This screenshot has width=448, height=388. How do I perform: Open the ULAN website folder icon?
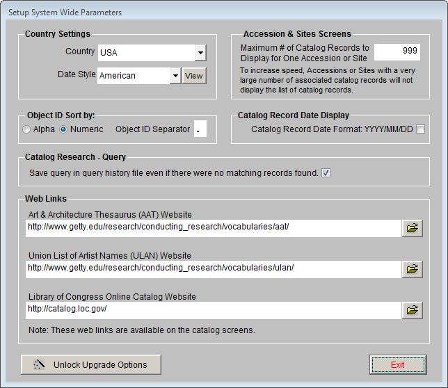pyautogui.click(x=412, y=269)
